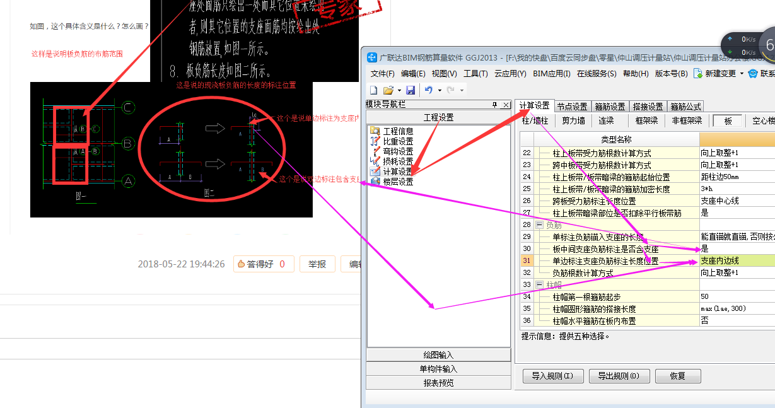Click the 新建变更 toolbar icon

coord(698,74)
